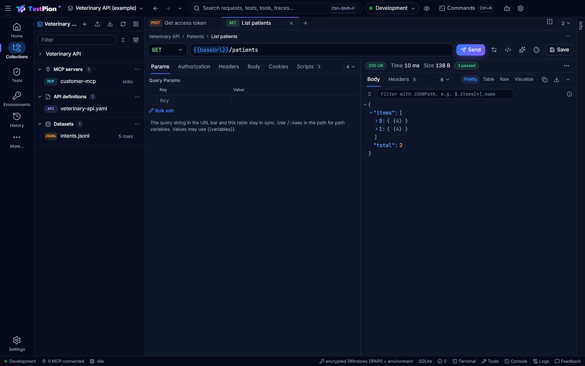Open the Commands palette button
Viewport: 585px width, 366px height.
tap(466, 8)
